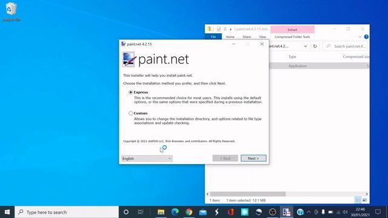
Task: Click the Next button in installer
Action: click(253, 158)
